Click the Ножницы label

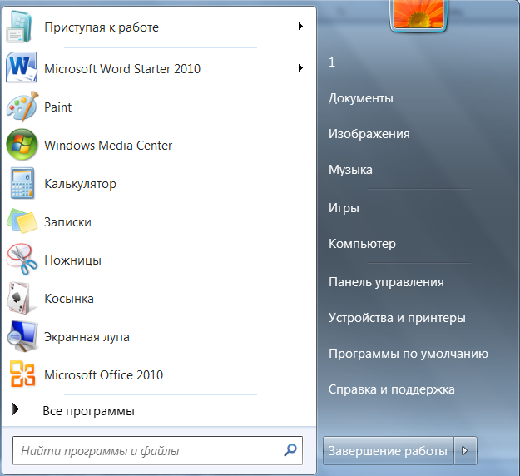click(x=72, y=260)
